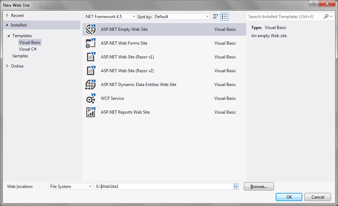Select ASP.NET Dynamic Data Entities Web Site text
338x206 pixels.
click(x=138, y=85)
